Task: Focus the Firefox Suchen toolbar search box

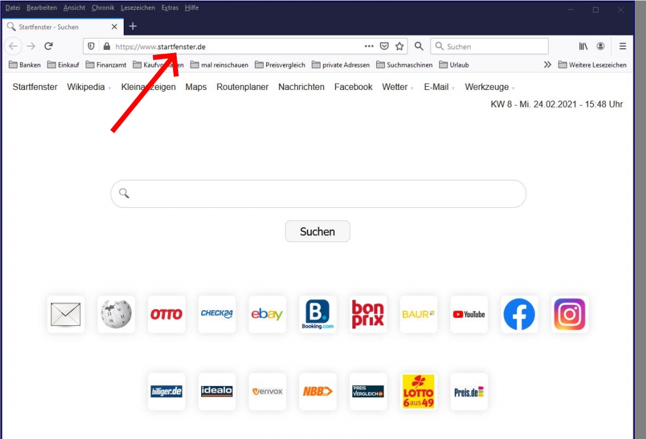Action: [489, 46]
